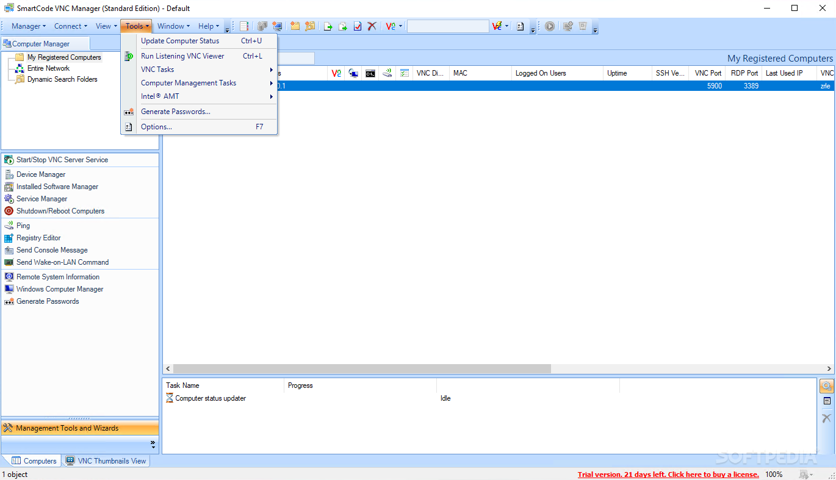Screen dimensions: 836x480
Task: Expand the VNC Tasks submenu
Action: 200,70
